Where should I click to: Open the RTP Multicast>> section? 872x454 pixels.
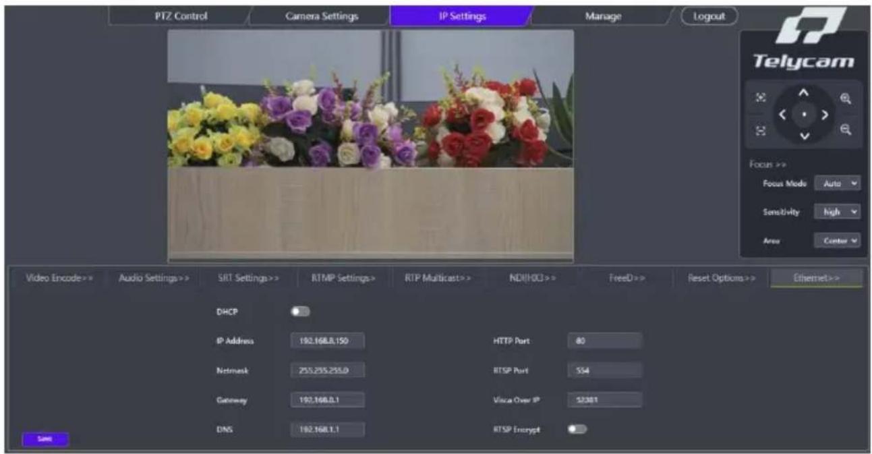coord(438,277)
